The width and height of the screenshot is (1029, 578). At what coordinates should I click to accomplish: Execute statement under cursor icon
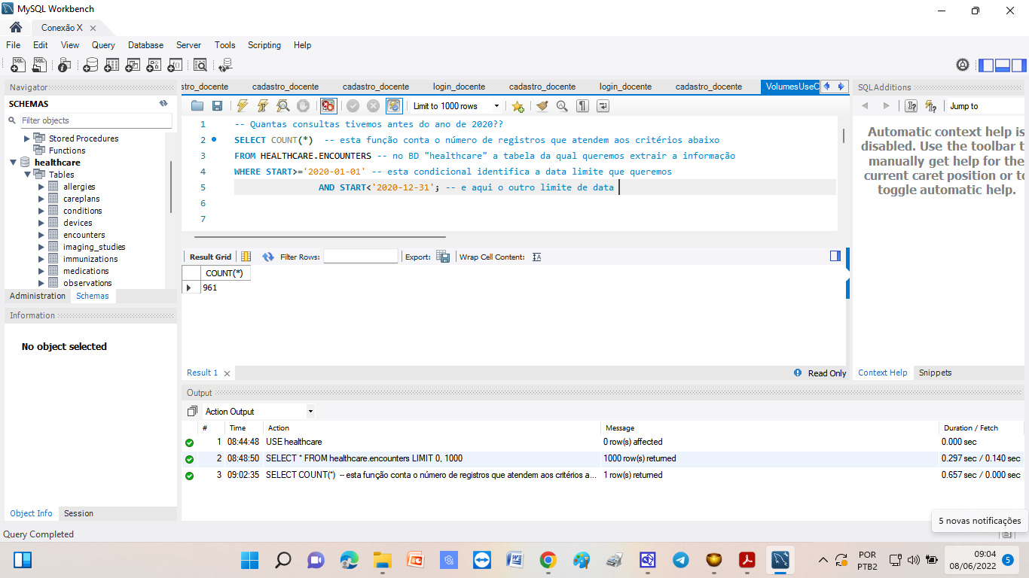click(x=262, y=106)
